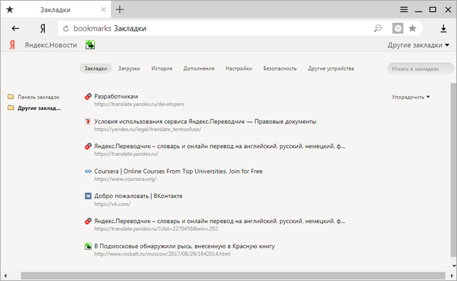Open Yandex home via Я logo button

click(x=43, y=28)
